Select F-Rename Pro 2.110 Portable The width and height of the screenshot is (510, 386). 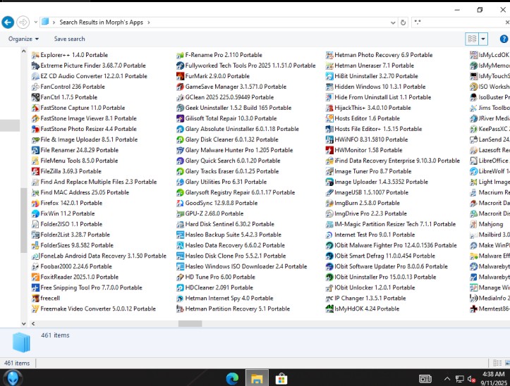pos(219,55)
